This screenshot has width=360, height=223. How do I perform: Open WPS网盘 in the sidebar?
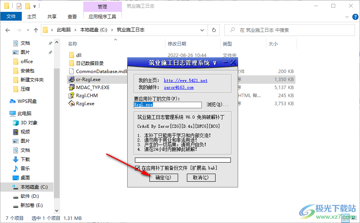(24, 101)
